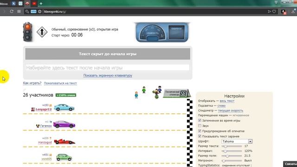Open the 'Показать экранную клавиатуру' link
Image resolution: width=297 pixels, height=167 pixels.
coord(108,75)
